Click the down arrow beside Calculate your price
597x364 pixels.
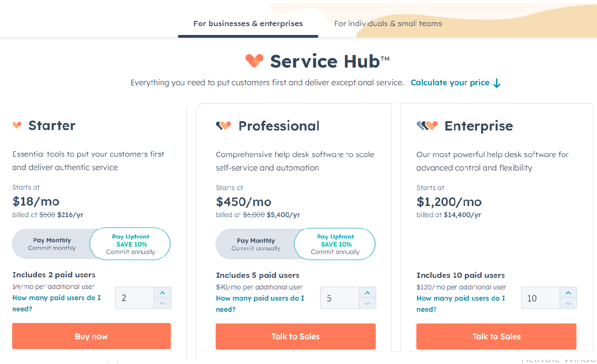pos(497,83)
